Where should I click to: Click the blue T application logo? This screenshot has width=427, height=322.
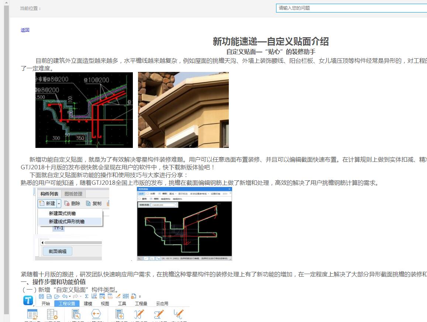click(x=28, y=301)
